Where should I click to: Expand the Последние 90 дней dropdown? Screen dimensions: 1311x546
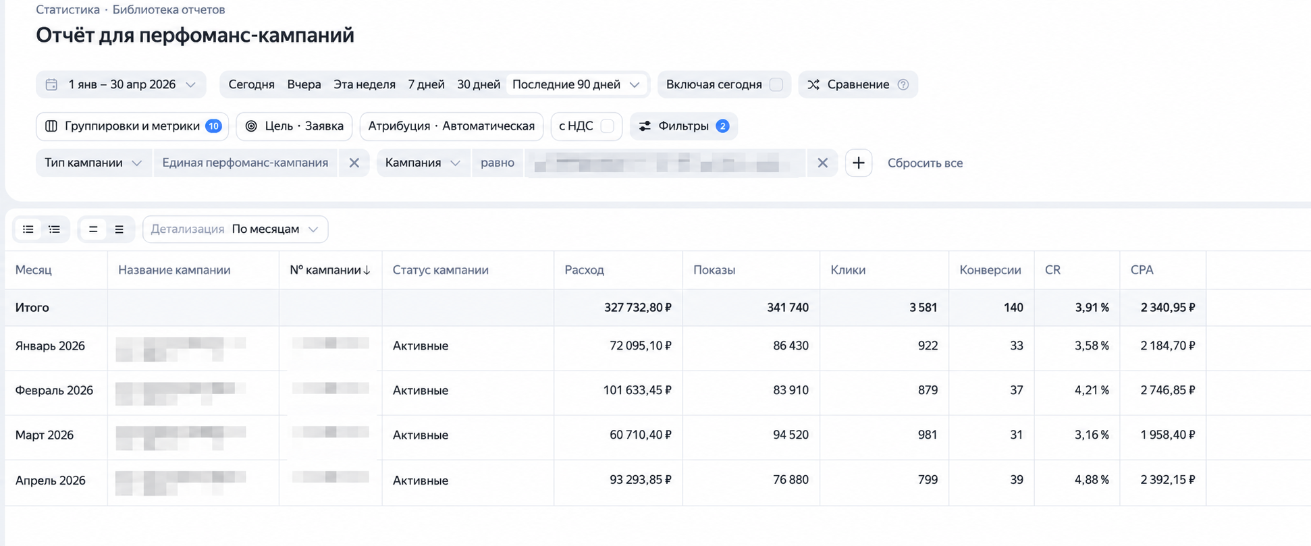pyautogui.click(x=576, y=84)
